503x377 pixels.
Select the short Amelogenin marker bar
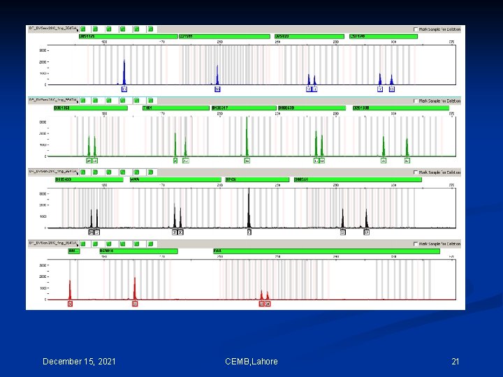click(x=74, y=251)
